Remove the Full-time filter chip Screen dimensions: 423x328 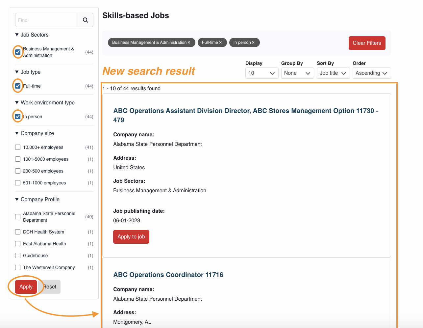click(x=220, y=42)
